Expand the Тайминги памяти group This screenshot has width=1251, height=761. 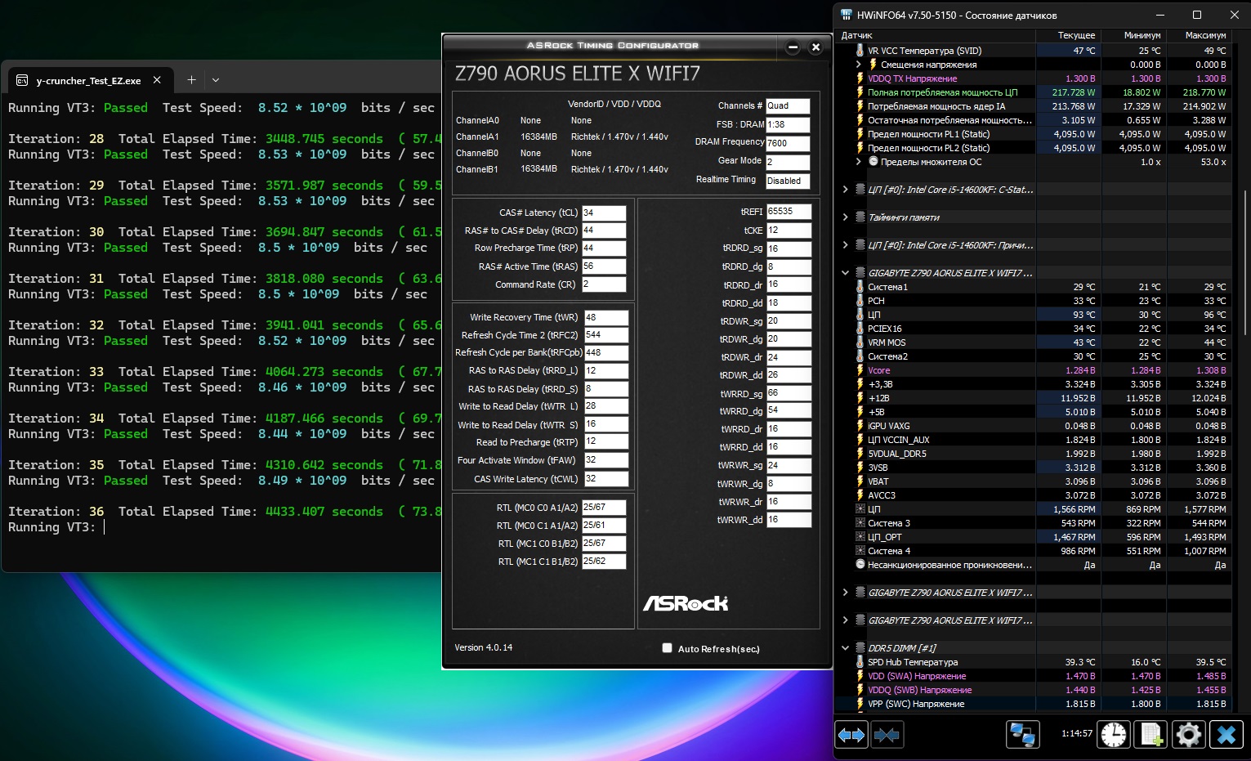click(x=845, y=217)
